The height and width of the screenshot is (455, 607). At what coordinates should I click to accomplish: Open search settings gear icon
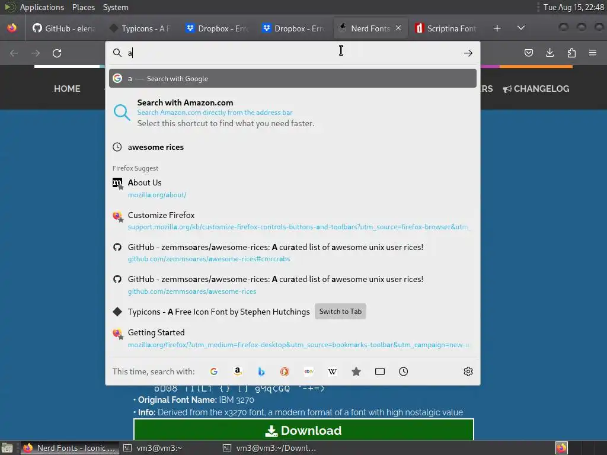(468, 371)
